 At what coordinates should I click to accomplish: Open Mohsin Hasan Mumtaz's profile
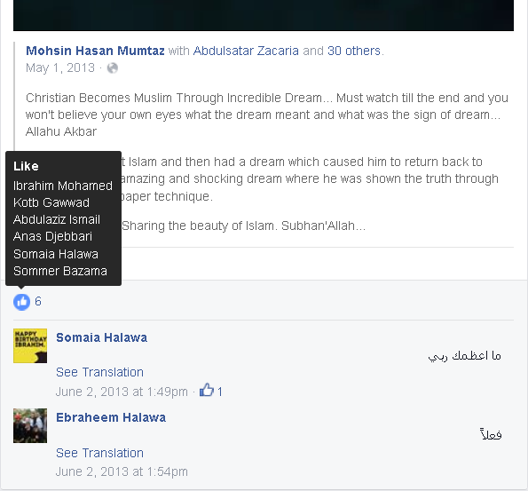(95, 51)
